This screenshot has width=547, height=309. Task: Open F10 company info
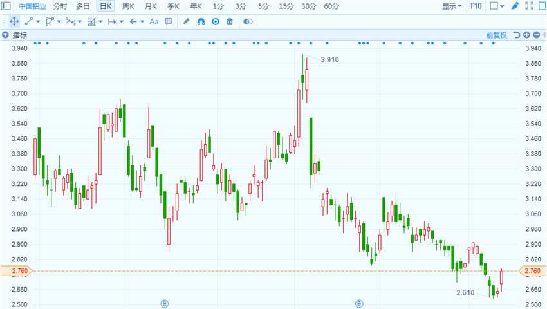click(476, 6)
